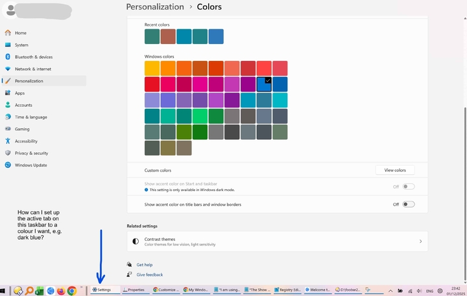
Task: Open the orange magnifier search taskbar icon
Action: click(x=29, y=290)
